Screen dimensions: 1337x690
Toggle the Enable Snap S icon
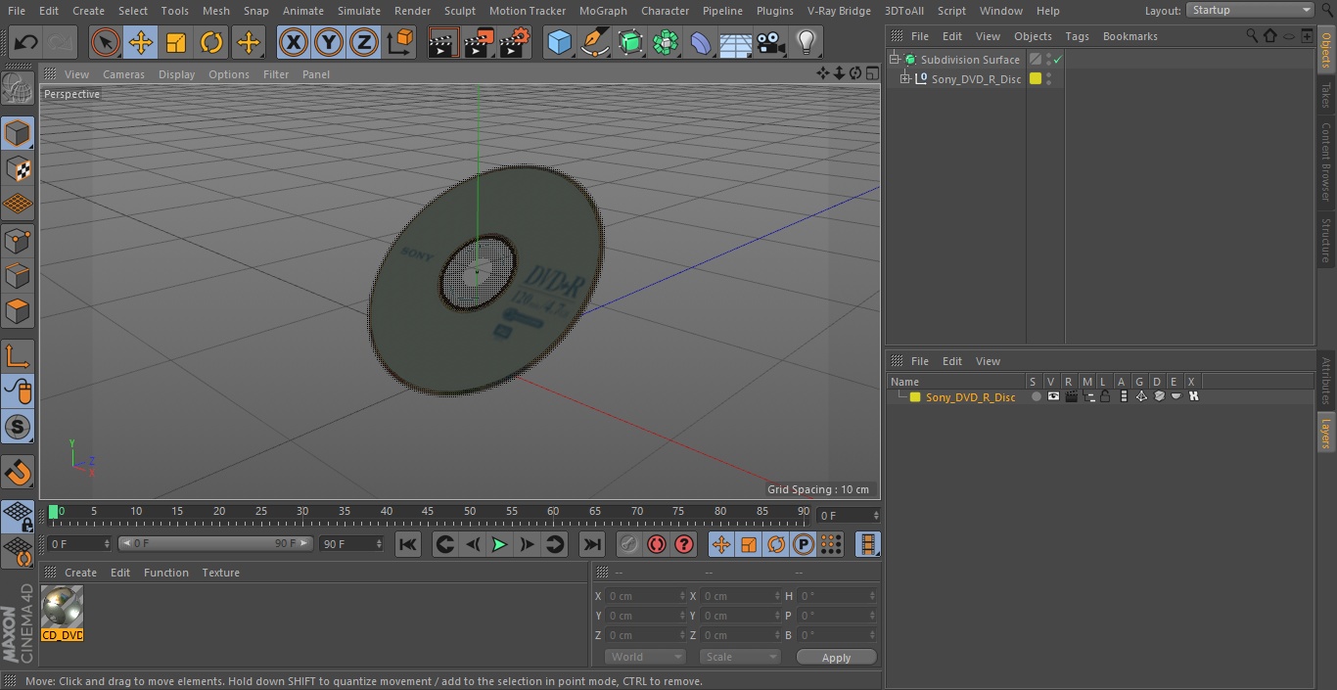click(x=18, y=427)
